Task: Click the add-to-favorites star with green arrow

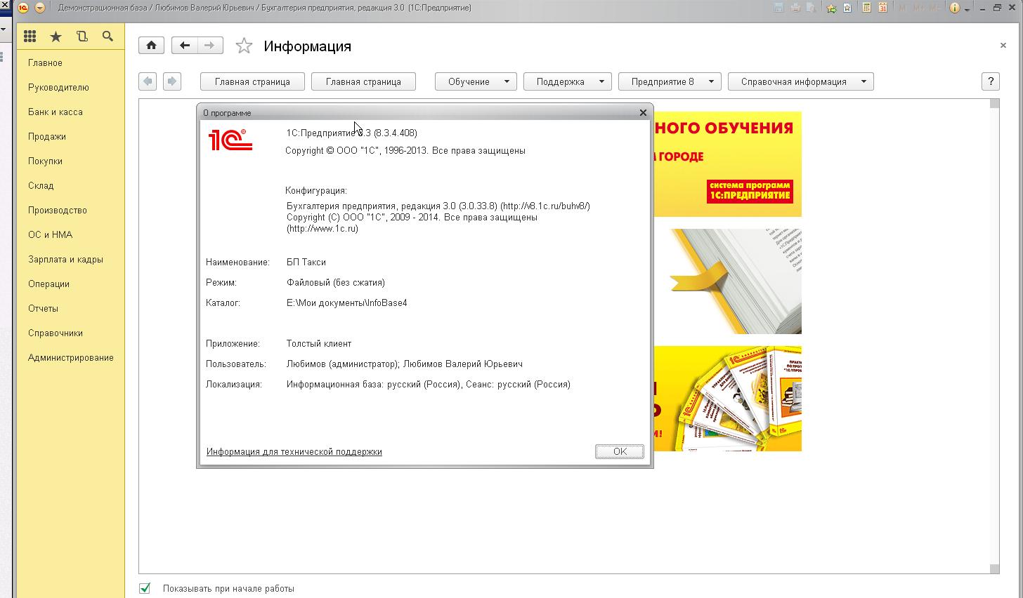Action: click(x=831, y=8)
